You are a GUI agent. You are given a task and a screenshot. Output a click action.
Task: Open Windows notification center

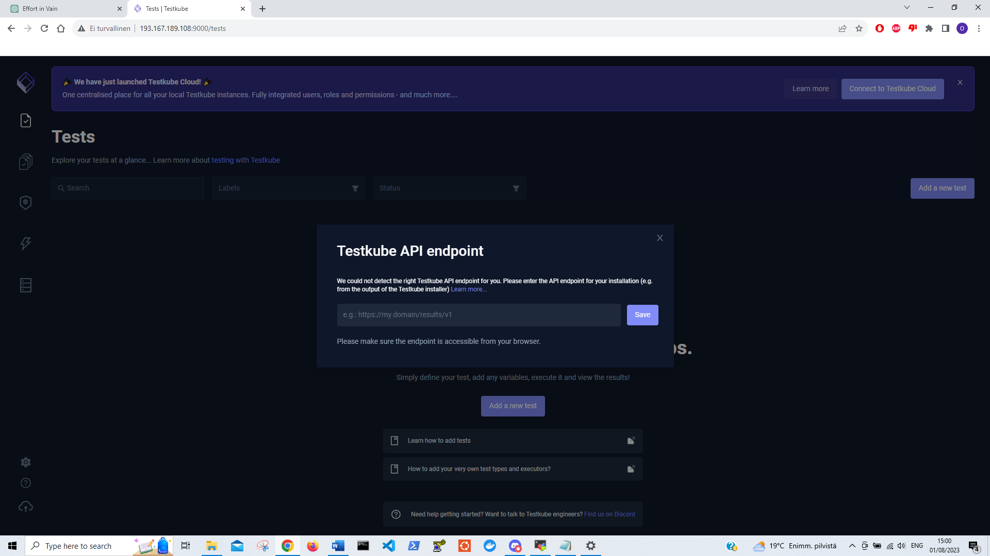pos(973,546)
